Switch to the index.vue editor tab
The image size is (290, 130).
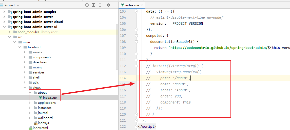coord(132,5)
